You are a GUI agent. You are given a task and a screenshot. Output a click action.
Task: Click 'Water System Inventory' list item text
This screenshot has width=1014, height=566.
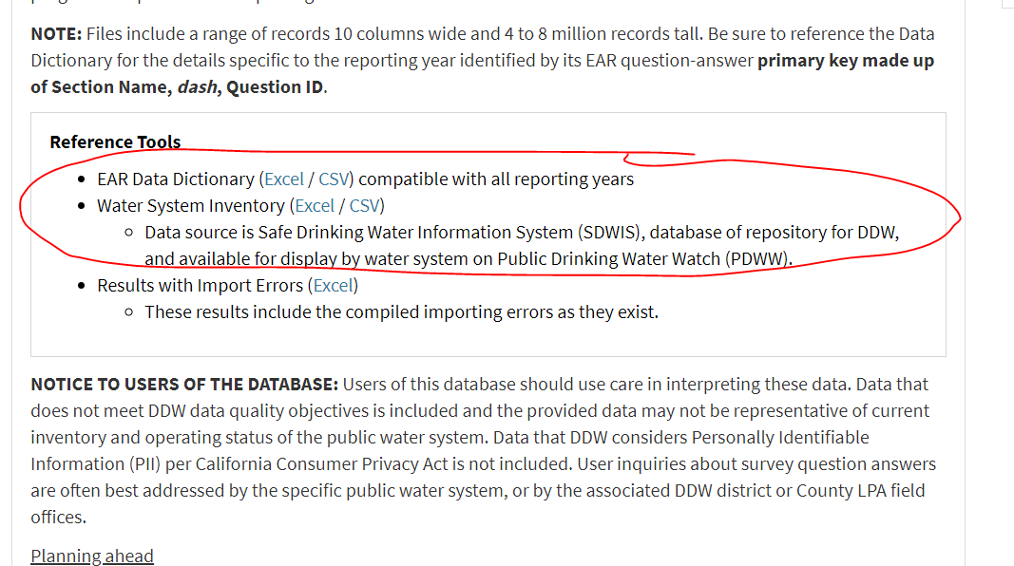(191, 205)
